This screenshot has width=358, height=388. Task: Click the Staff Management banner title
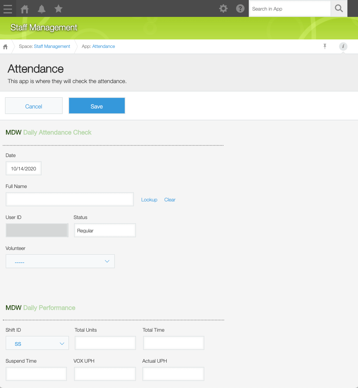[x=44, y=27]
